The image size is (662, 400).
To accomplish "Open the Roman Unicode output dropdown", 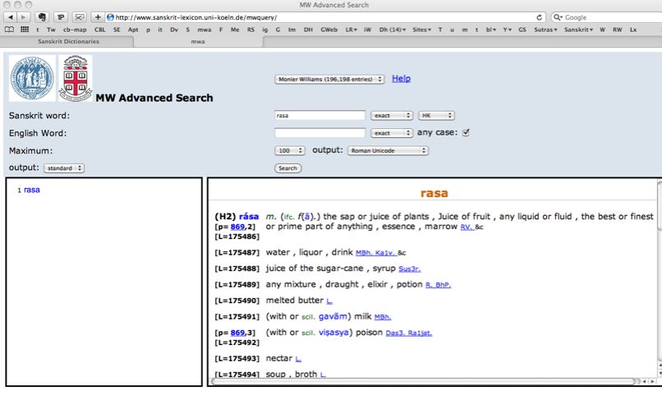I will tap(388, 150).
